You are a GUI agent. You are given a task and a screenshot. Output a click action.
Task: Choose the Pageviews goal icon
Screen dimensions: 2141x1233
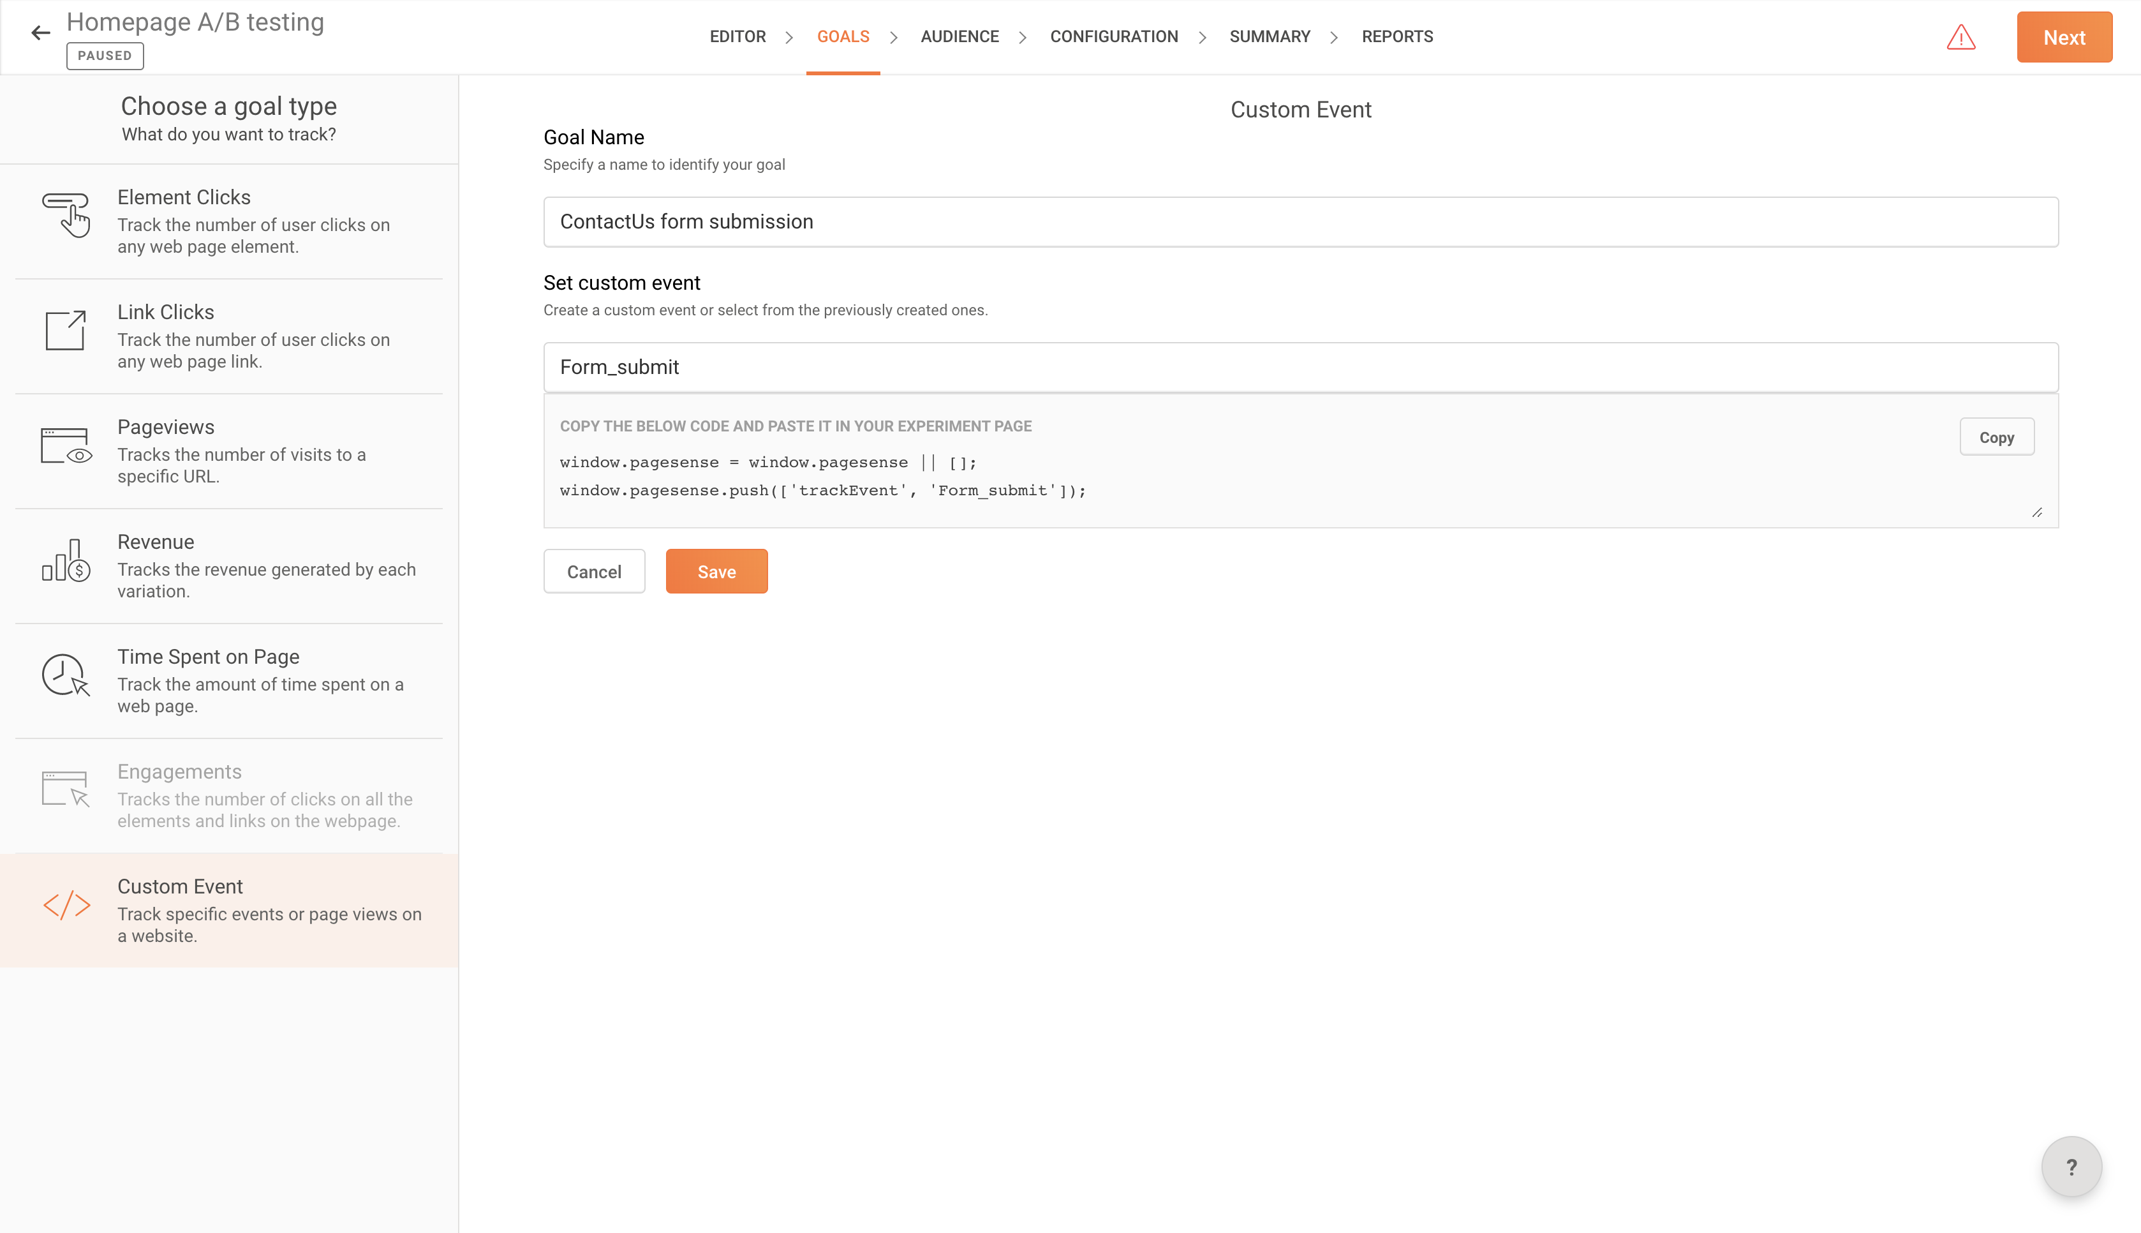[x=66, y=445]
